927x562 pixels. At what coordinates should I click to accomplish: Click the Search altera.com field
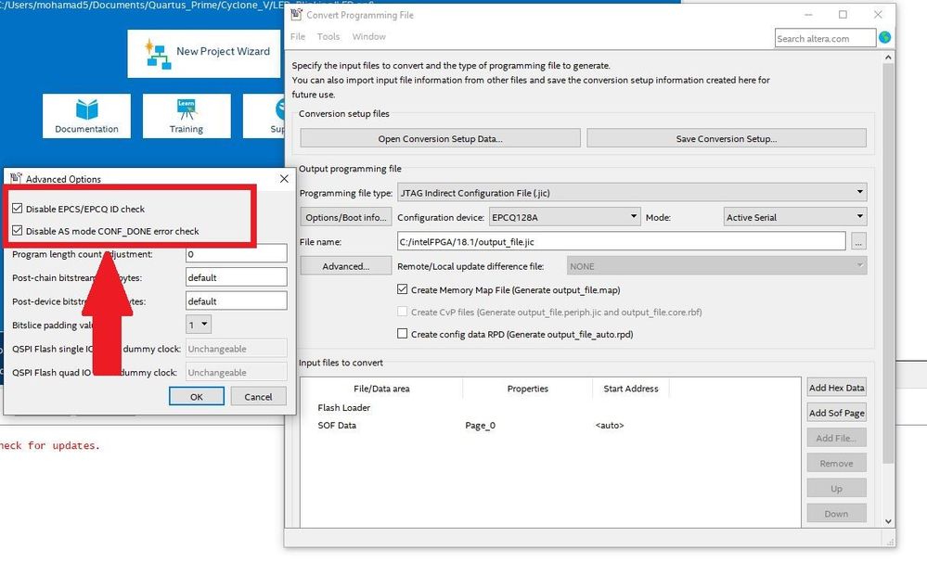(825, 38)
